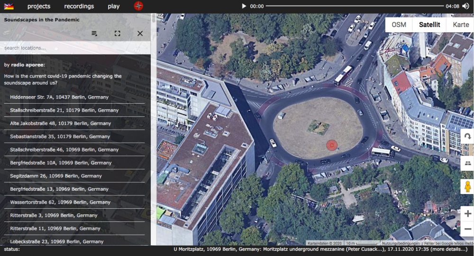Open the play menu

tap(114, 6)
